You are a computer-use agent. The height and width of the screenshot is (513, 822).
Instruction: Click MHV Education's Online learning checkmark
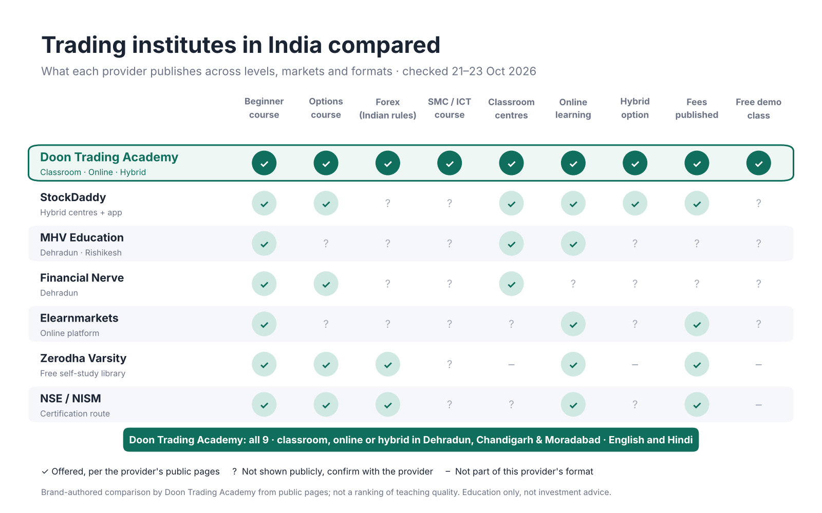(x=573, y=244)
